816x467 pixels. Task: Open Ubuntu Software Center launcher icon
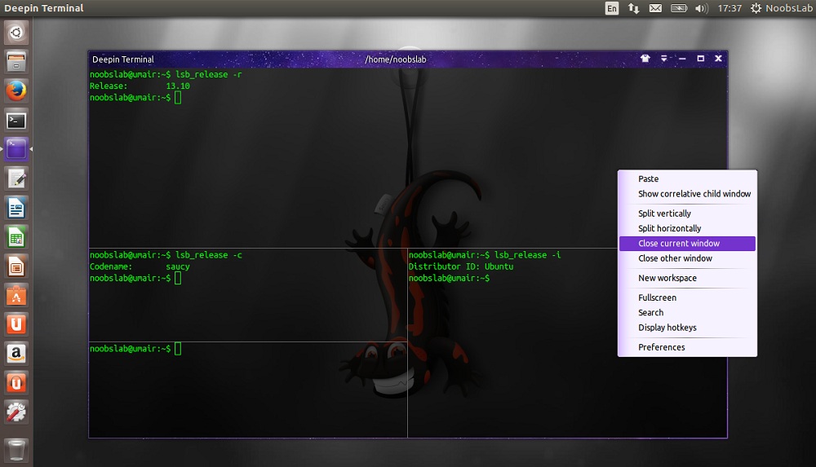tap(16, 296)
